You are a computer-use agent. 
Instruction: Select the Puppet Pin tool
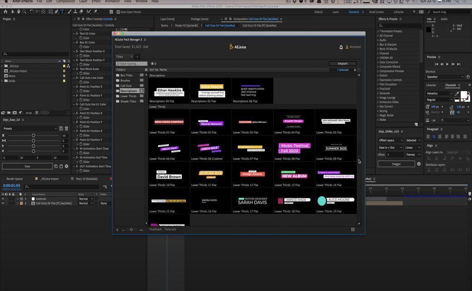point(95,12)
